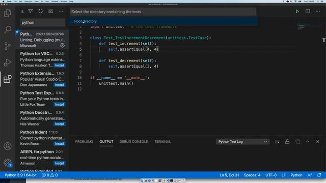Open the Extensions view icon

coord(8,79)
